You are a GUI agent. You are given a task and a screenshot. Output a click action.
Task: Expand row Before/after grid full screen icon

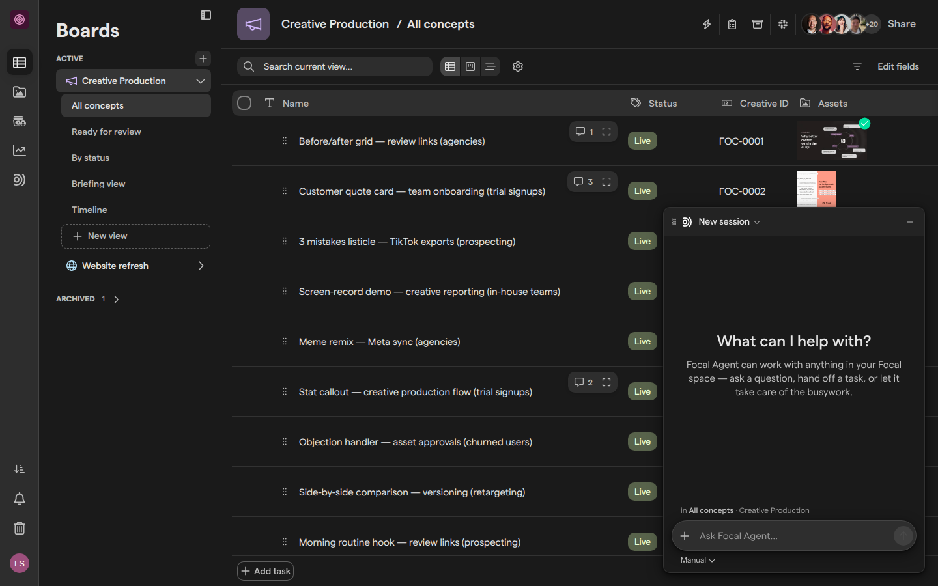606,132
